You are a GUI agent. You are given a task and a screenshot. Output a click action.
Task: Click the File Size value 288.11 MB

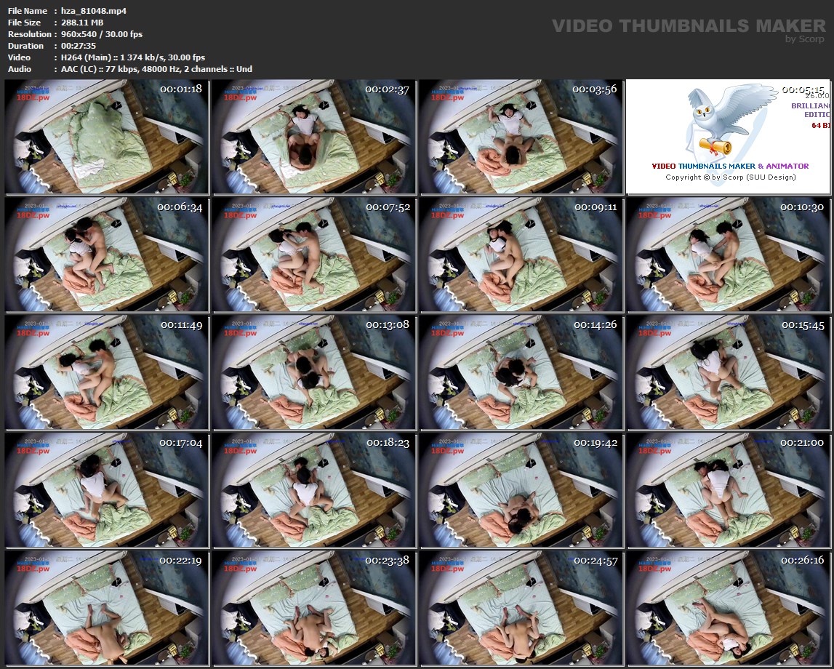81,23
